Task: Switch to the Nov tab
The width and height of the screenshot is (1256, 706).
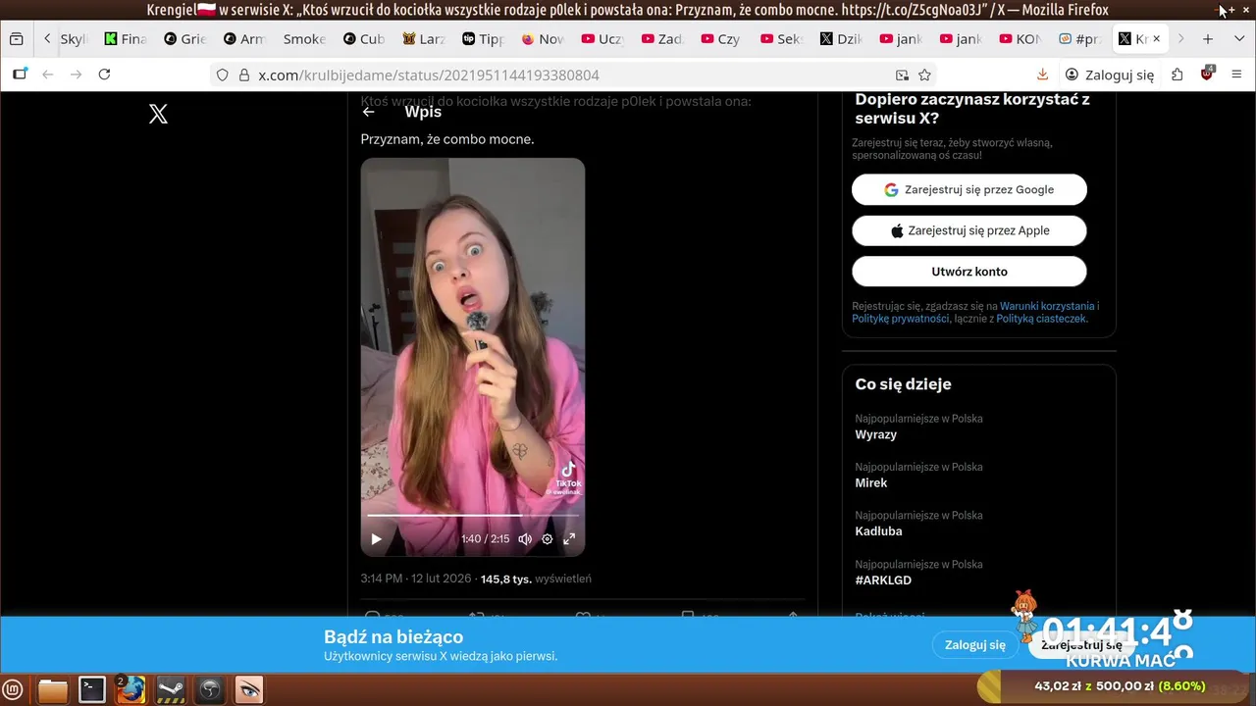Action: tap(543, 39)
